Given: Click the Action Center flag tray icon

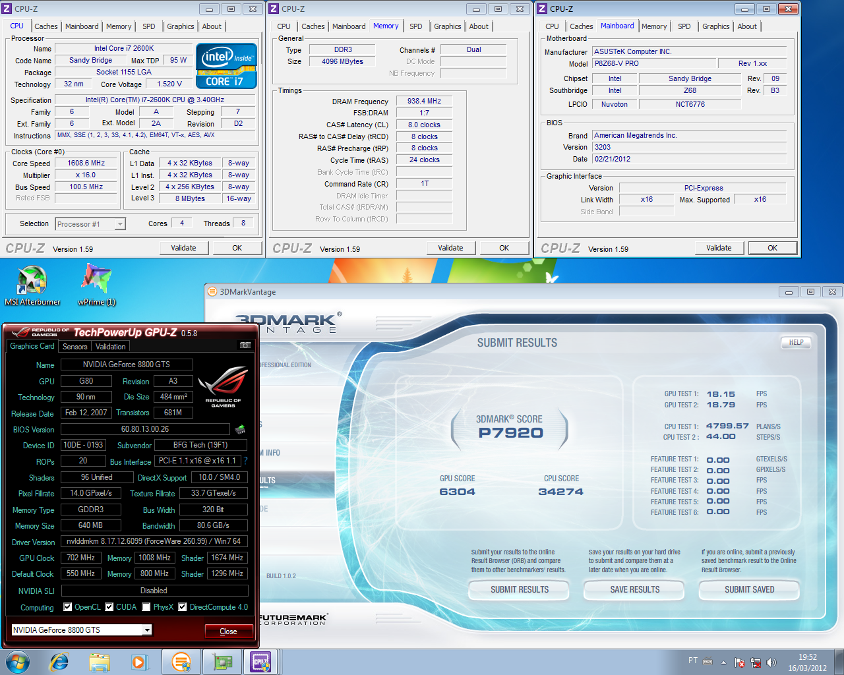Looking at the screenshot, I should click(740, 662).
